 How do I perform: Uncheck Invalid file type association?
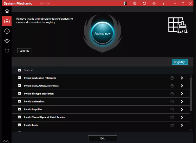pos(19,93)
